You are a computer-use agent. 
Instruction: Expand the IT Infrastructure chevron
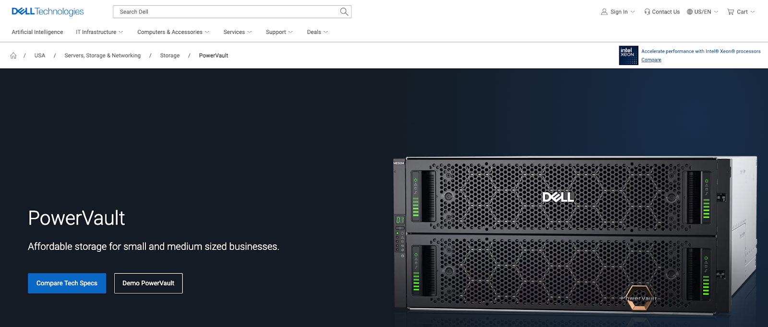[x=121, y=32]
